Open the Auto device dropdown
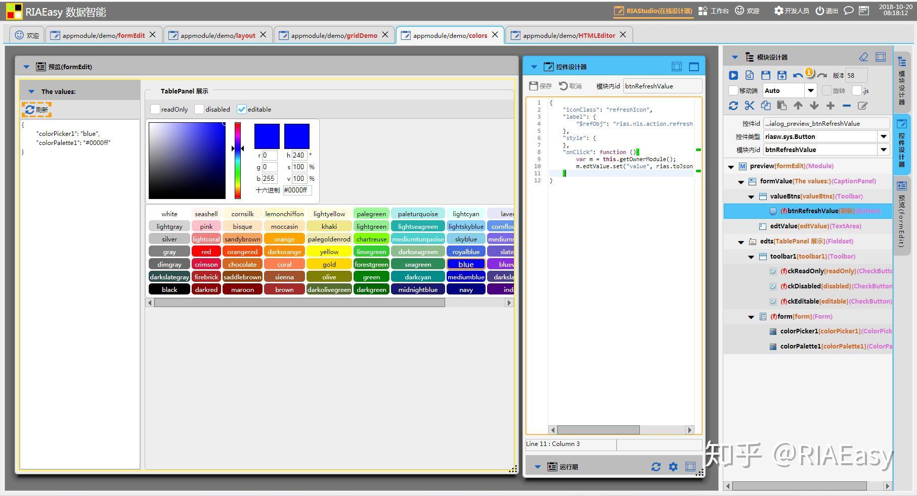 pyautogui.click(x=810, y=90)
